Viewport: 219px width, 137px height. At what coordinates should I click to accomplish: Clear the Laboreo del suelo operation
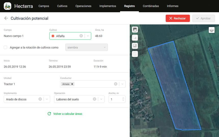pyautogui.click(x=94, y=99)
